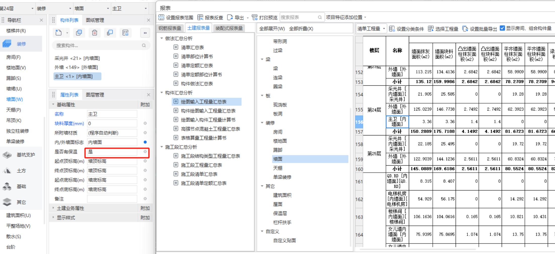The image size is (555, 254).
Task: Toggle the blue attach circle for 内/外墙面标志
Action: (145, 142)
